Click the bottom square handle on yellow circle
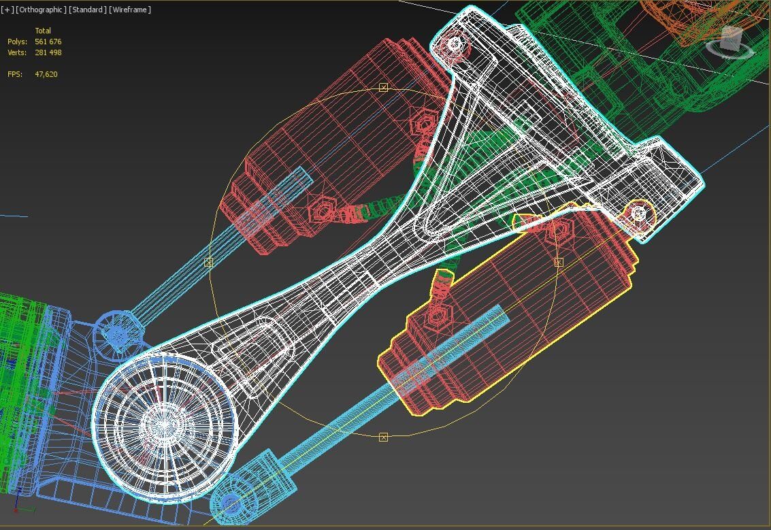771x530 pixels. 383,437
